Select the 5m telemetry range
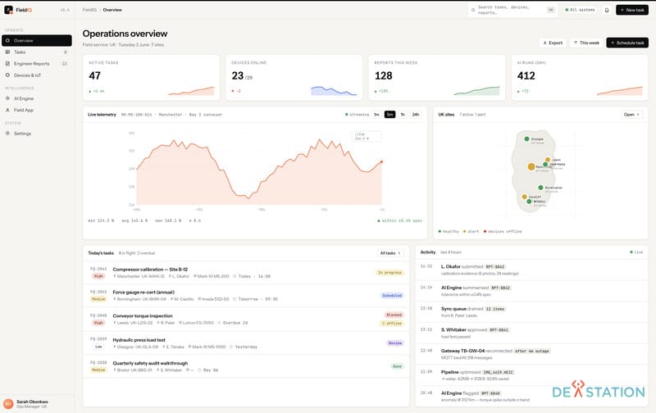Image resolution: width=656 pixels, height=413 pixels. tap(389, 115)
